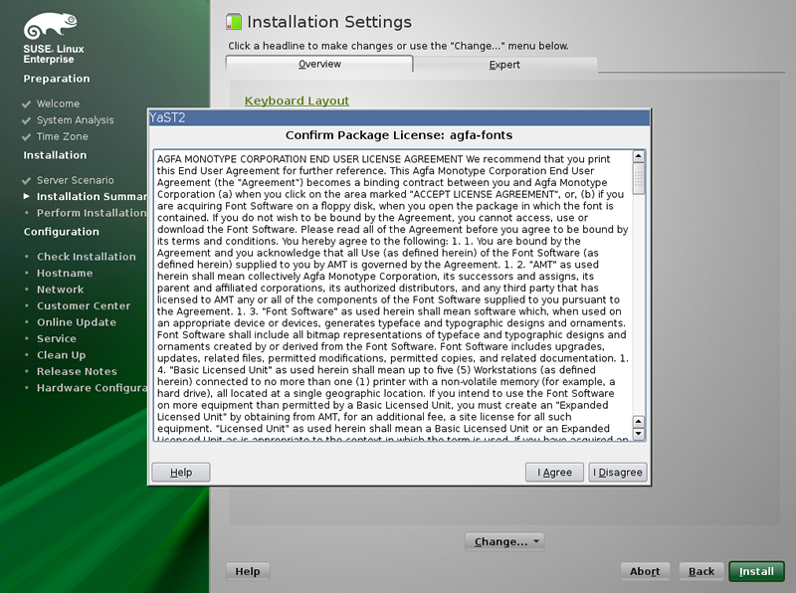Click the Time Zone checkmark icon
The image size is (796, 593).
tap(27, 137)
